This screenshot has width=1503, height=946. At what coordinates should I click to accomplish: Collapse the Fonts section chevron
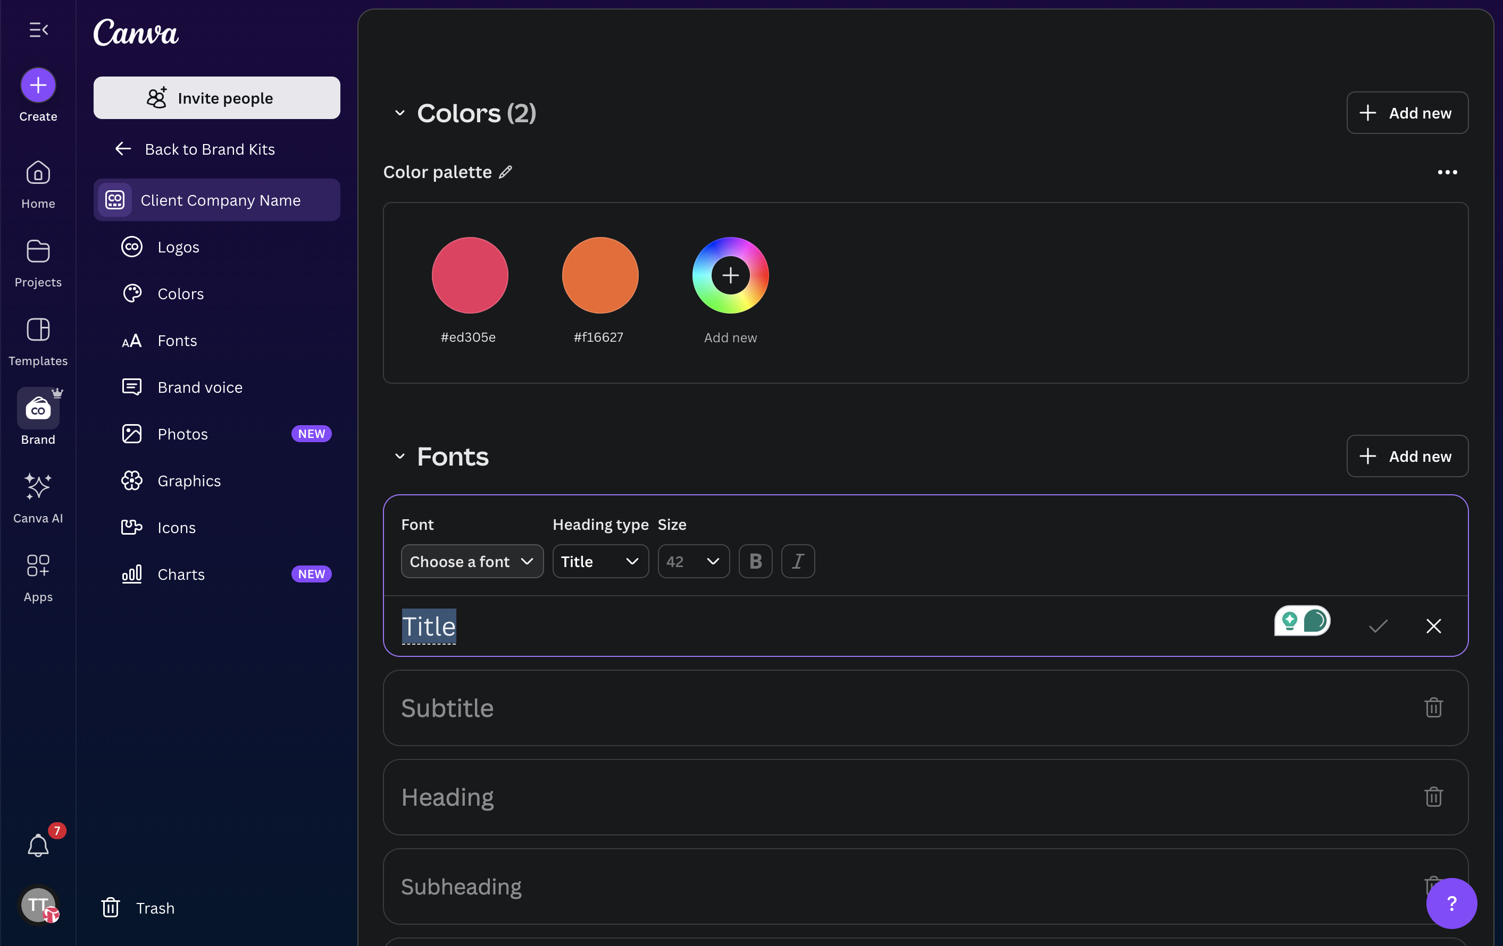(399, 457)
